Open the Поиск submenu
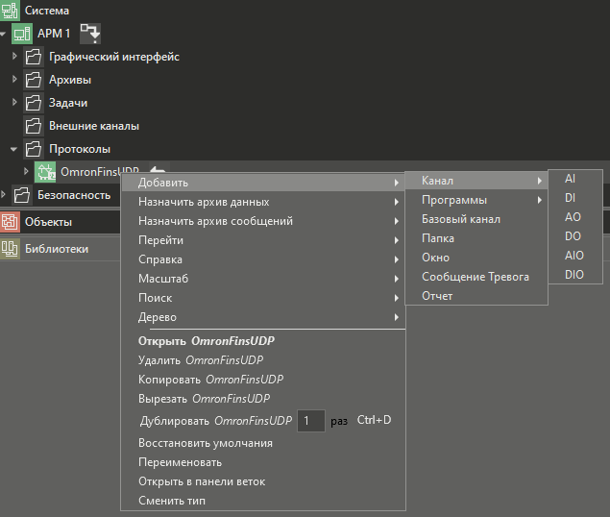The image size is (610, 517). pyautogui.click(x=263, y=298)
